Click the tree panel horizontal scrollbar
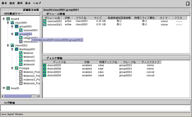 [x=20, y=96]
